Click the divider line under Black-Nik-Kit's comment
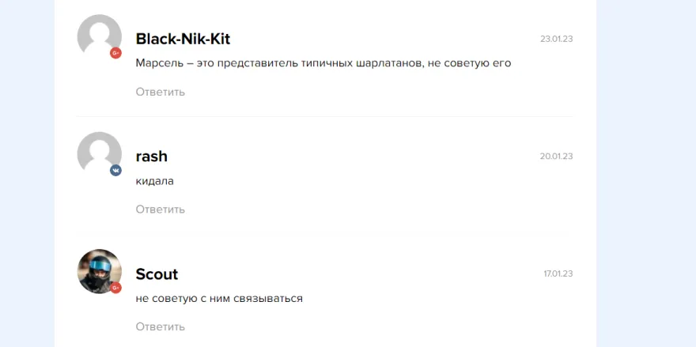This screenshot has height=347, width=696. (324, 116)
